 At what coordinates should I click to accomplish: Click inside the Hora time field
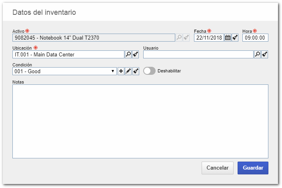[255, 38]
